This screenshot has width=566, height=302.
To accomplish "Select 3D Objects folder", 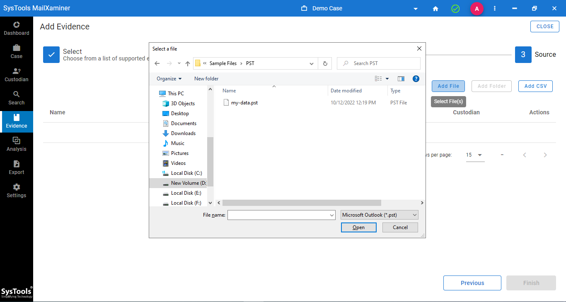I will point(183,104).
